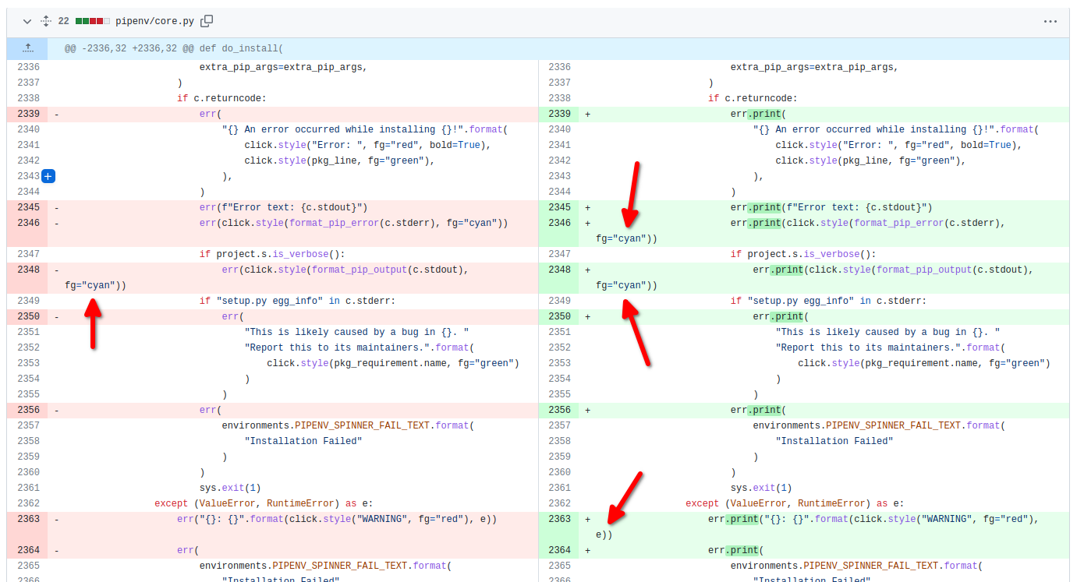Expand hidden lines above the hunk
The height and width of the screenshot is (582, 1077).
27,48
